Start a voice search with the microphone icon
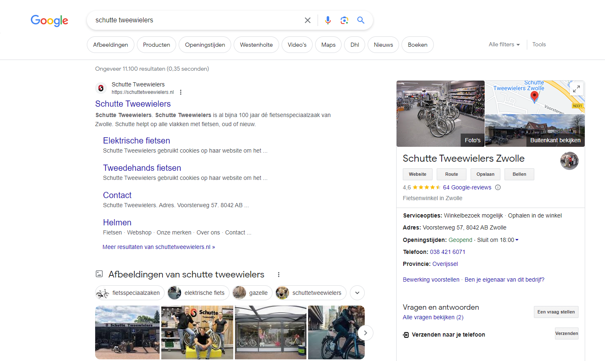The image size is (605, 361). click(x=328, y=20)
